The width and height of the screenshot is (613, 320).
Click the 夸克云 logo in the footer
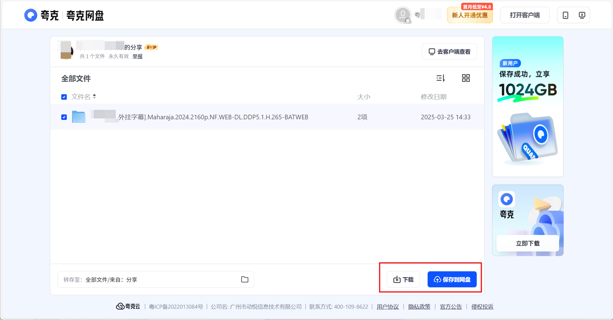[128, 306]
